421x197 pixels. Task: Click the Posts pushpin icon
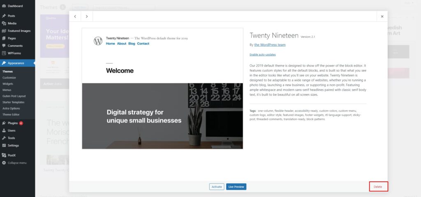coord(4,16)
